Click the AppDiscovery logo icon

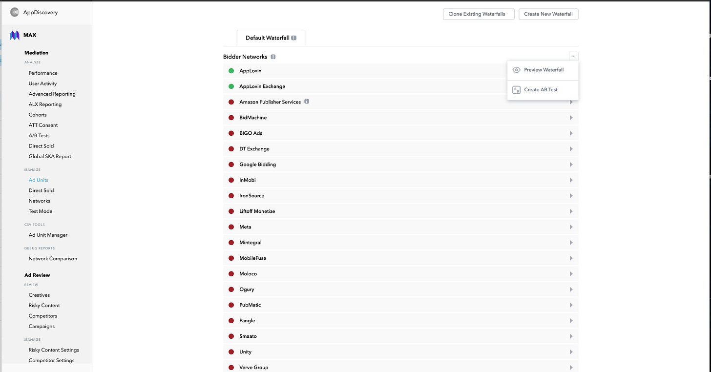coord(15,12)
